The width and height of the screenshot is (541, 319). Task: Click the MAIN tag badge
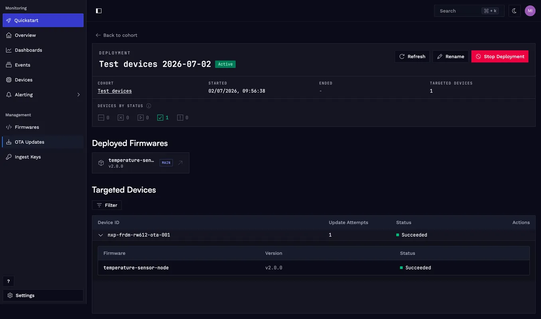click(x=166, y=163)
